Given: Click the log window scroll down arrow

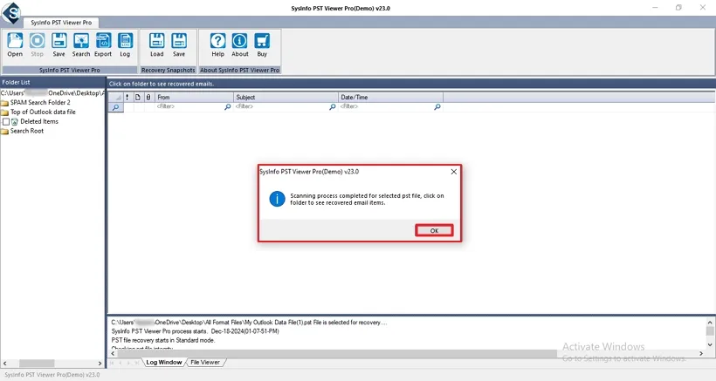Looking at the screenshot, I should [x=710, y=345].
